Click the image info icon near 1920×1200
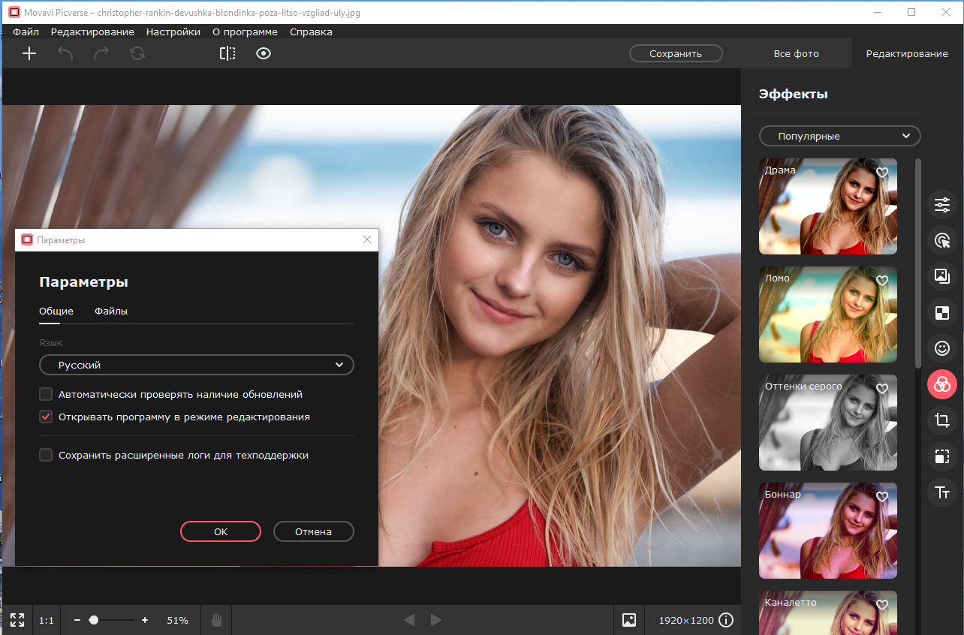Screen dimensions: 964x635 click(x=726, y=620)
